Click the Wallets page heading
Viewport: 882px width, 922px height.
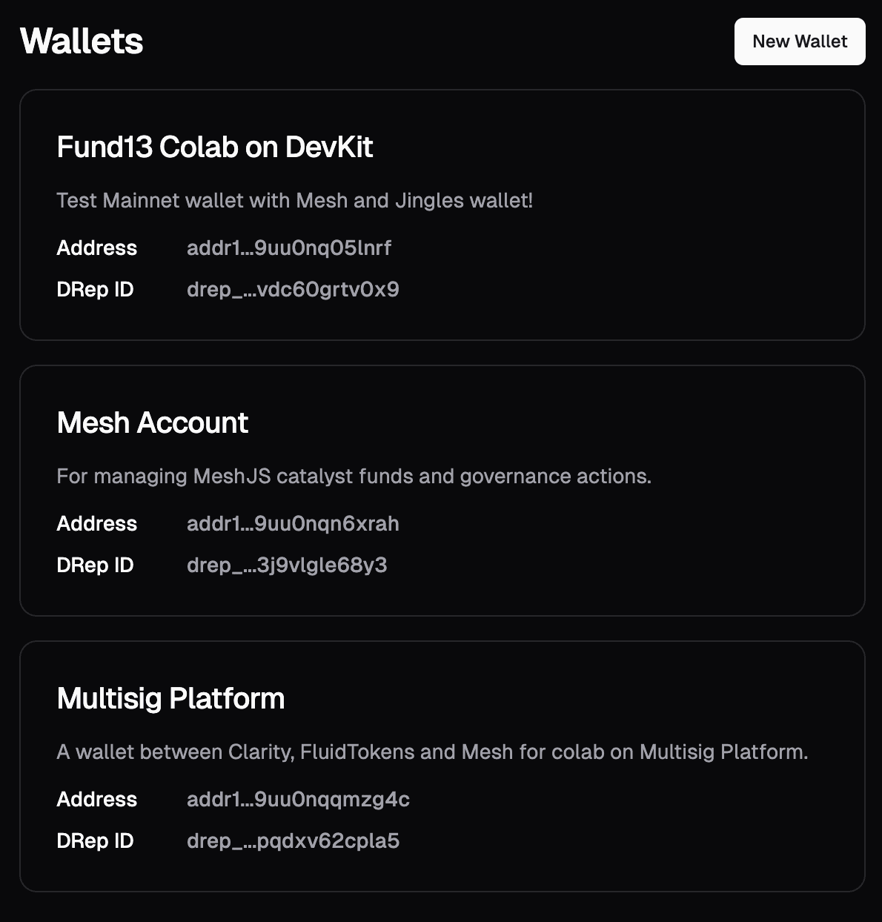[x=82, y=41]
